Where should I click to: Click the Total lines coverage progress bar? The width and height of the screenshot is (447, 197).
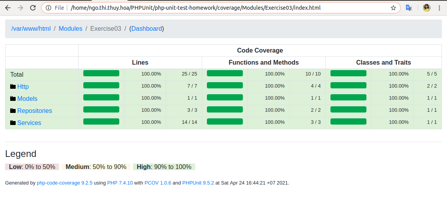click(x=101, y=73)
